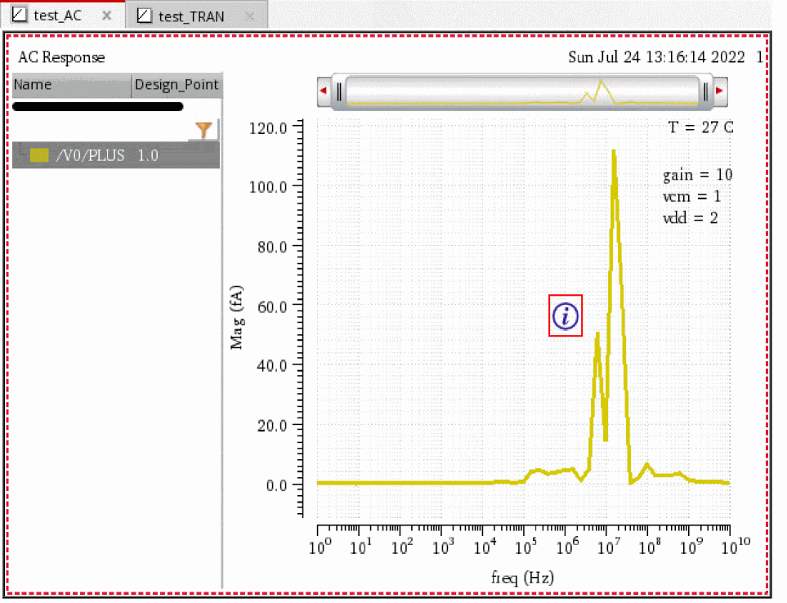Click the blue info icon on the plot
The width and height of the screenshot is (787, 603).
point(566,315)
